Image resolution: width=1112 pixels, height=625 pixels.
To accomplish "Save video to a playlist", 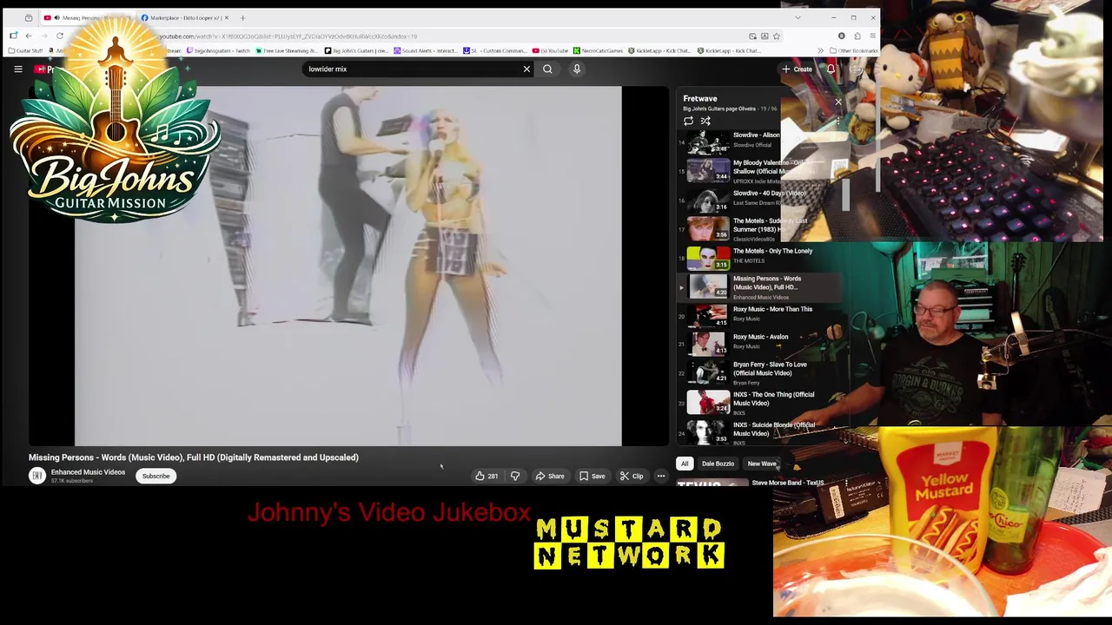I will (592, 476).
